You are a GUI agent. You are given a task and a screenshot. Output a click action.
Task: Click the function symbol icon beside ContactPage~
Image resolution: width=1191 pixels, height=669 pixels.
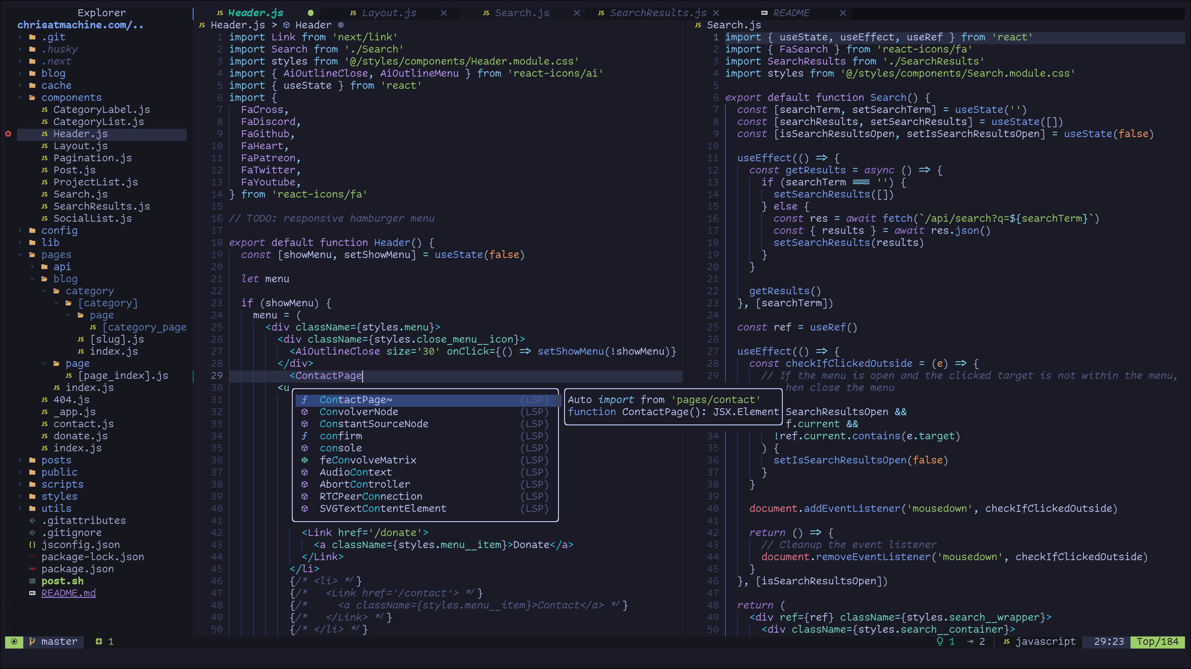(304, 399)
